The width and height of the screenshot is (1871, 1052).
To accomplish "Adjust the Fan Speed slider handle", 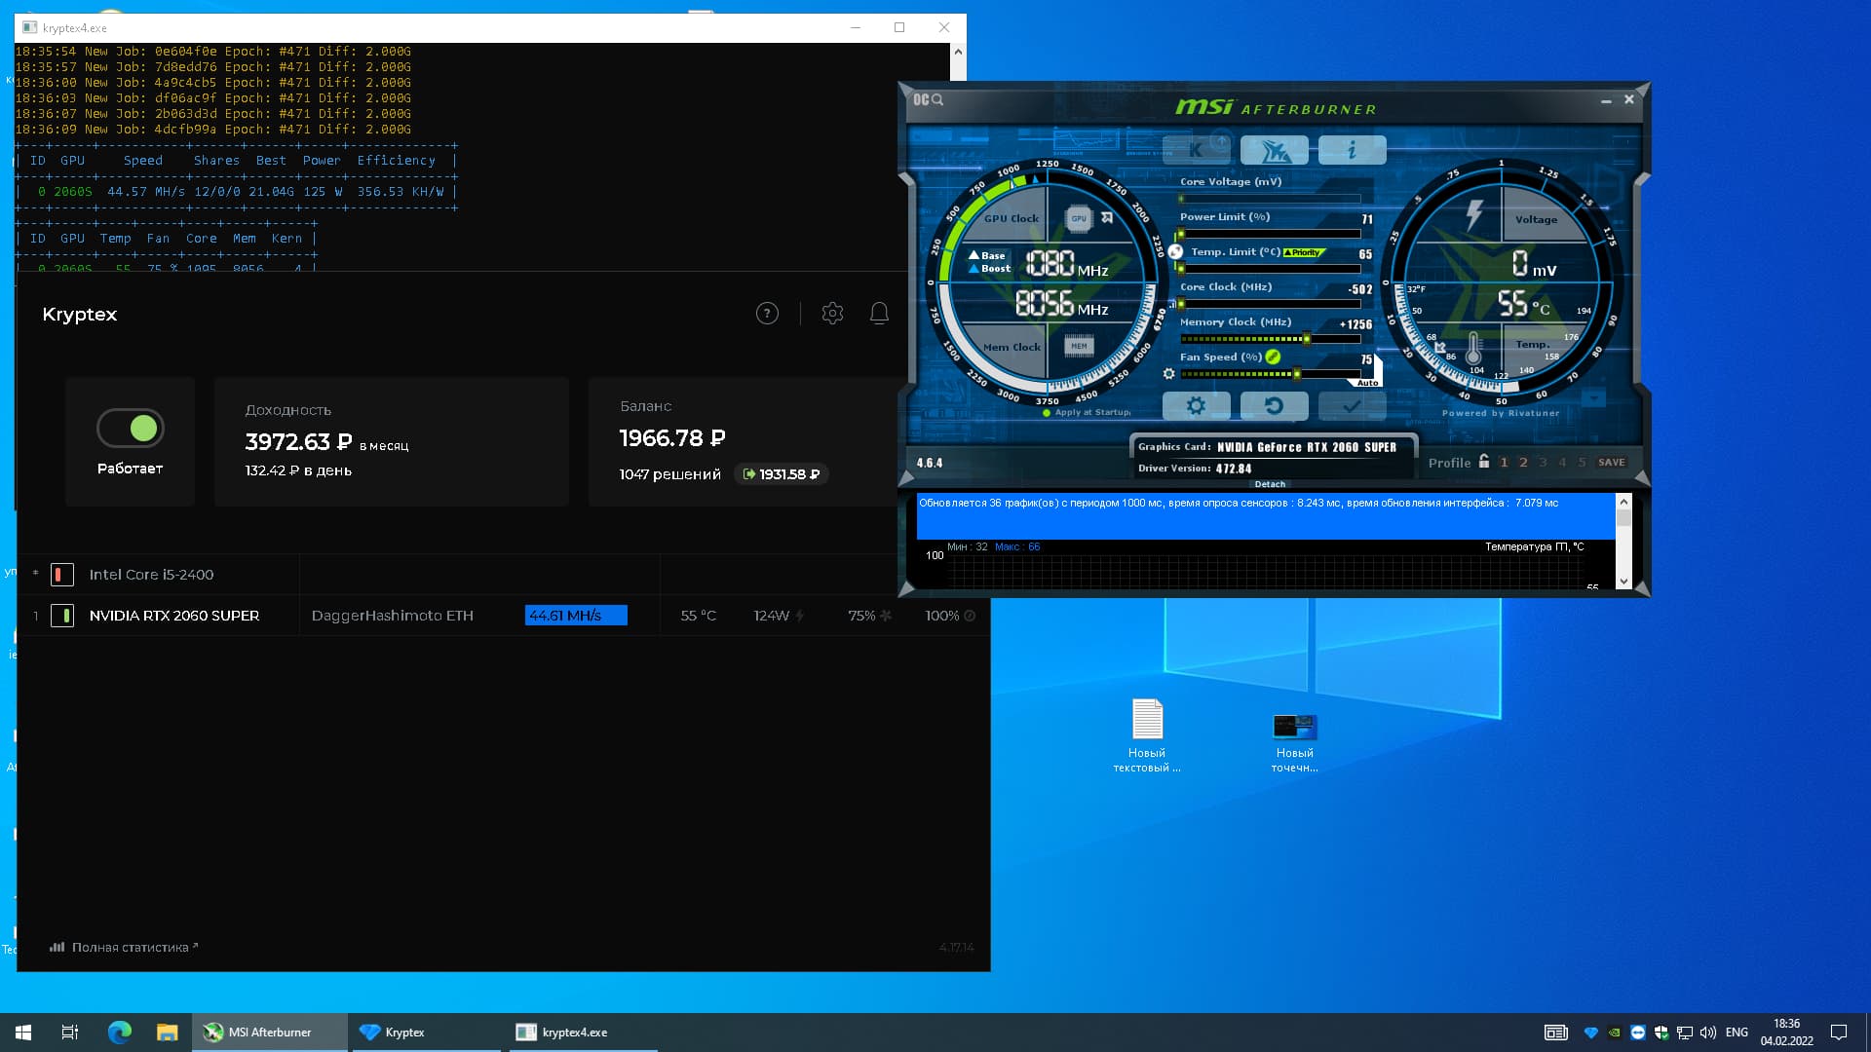I will (x=1297, y=374).
